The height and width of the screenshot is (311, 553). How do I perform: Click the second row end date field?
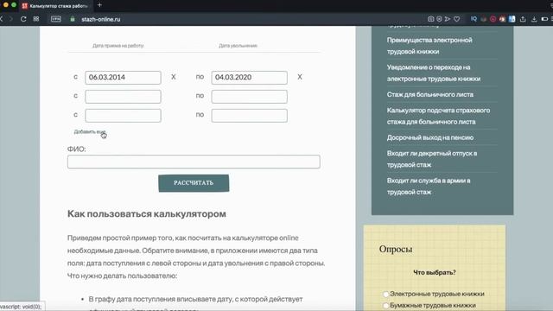250,97
